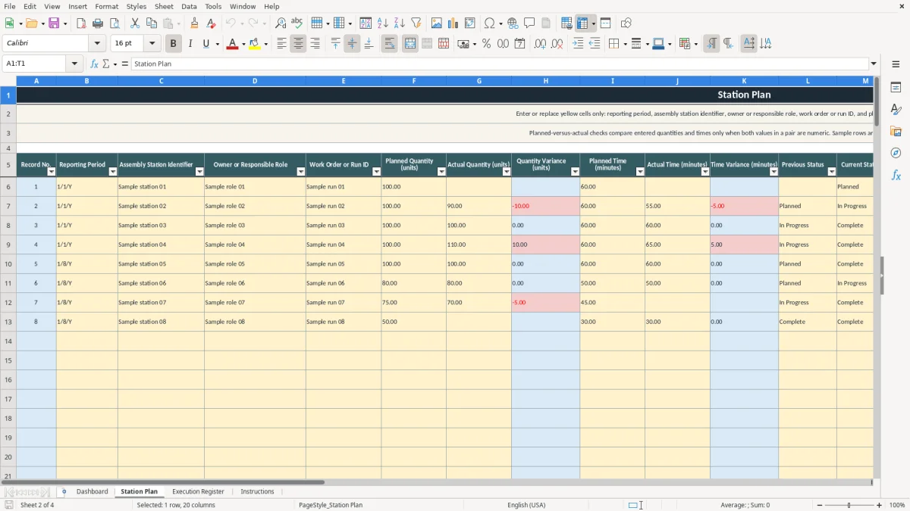The image size is (910, 511).
Task: Toggle Align Left
Action: (x=281, y=44)
